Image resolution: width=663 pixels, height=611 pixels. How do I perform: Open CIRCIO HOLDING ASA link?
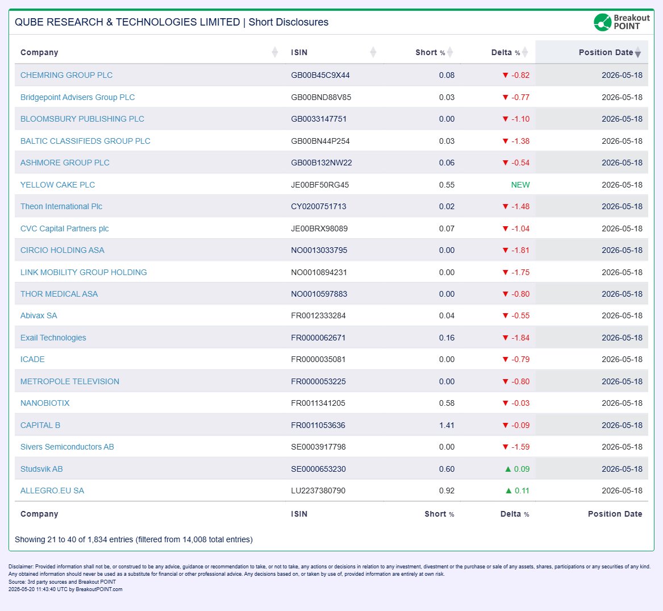point(62,250)
